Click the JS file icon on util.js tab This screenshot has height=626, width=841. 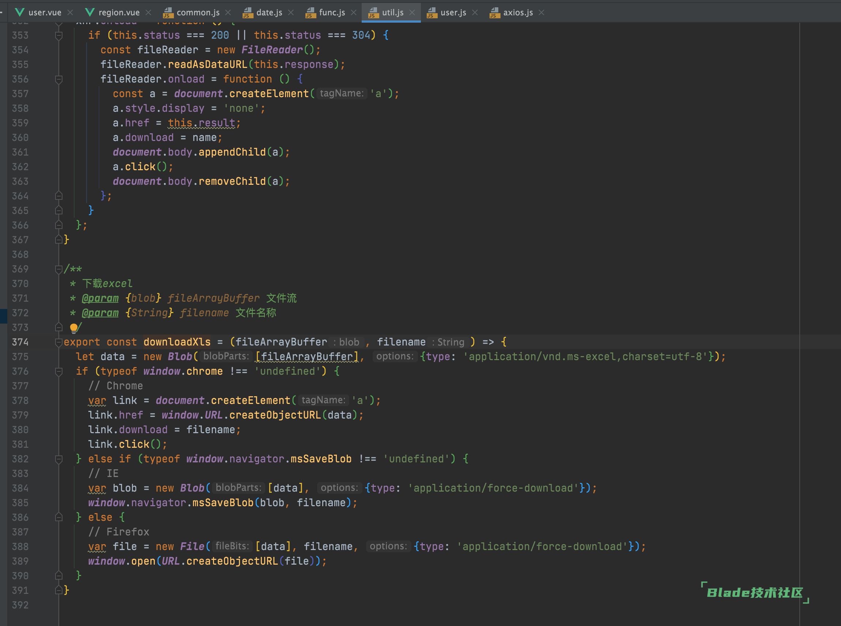[373, 13]
